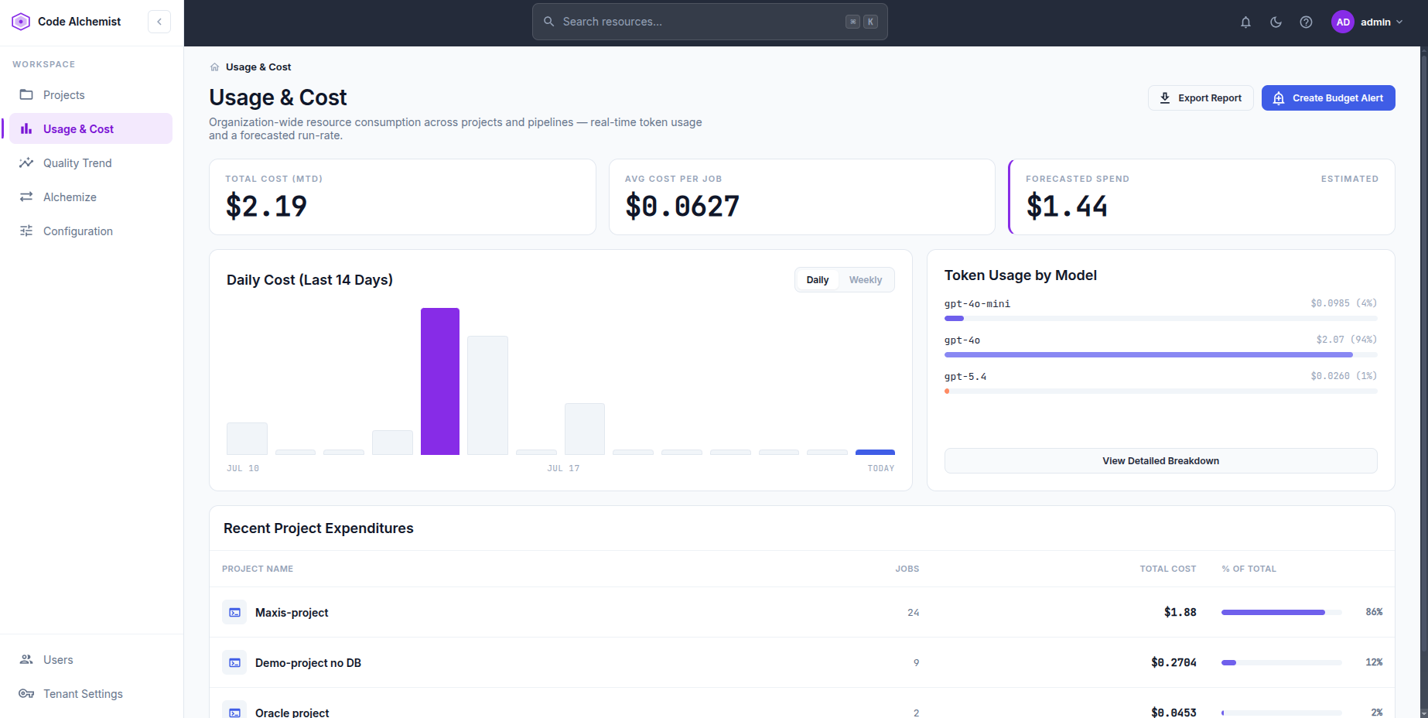The width and height of the screenshot is (1428, 718).
Task: Open the Projects folder icon in sidebar
Action: click(x=26, y=94)
